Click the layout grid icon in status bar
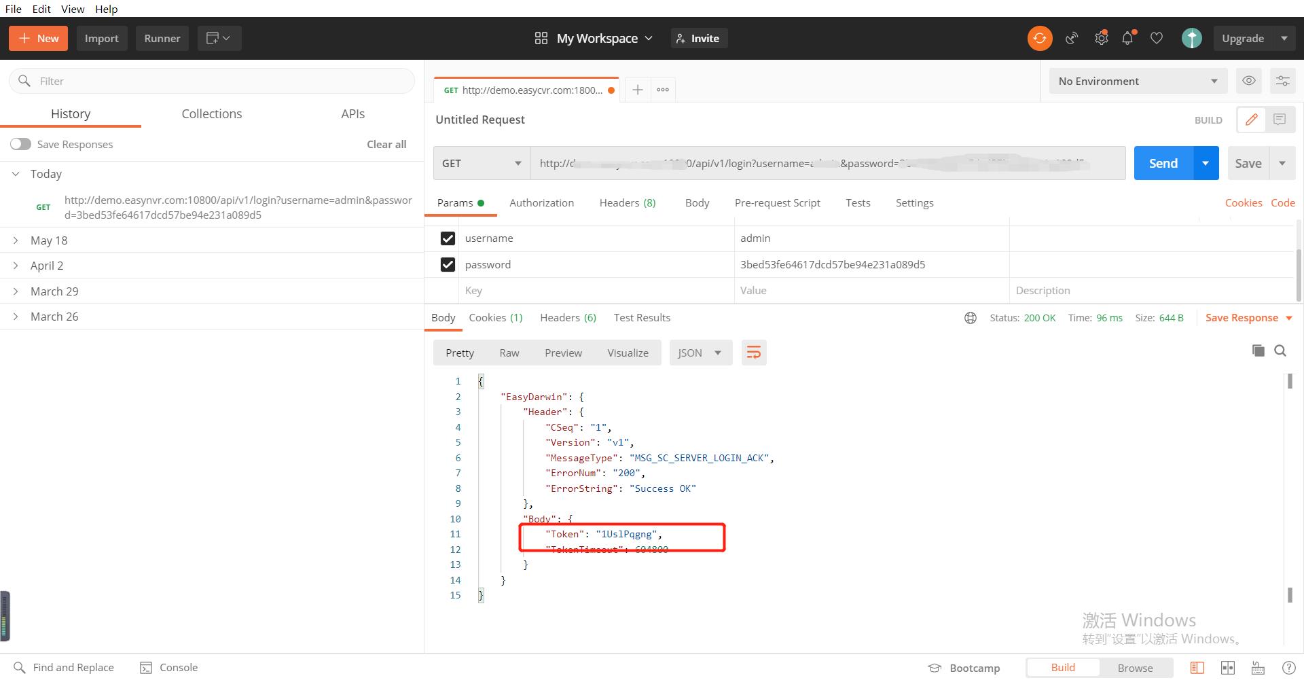Screen dimensions: 1304x680 1228,668
